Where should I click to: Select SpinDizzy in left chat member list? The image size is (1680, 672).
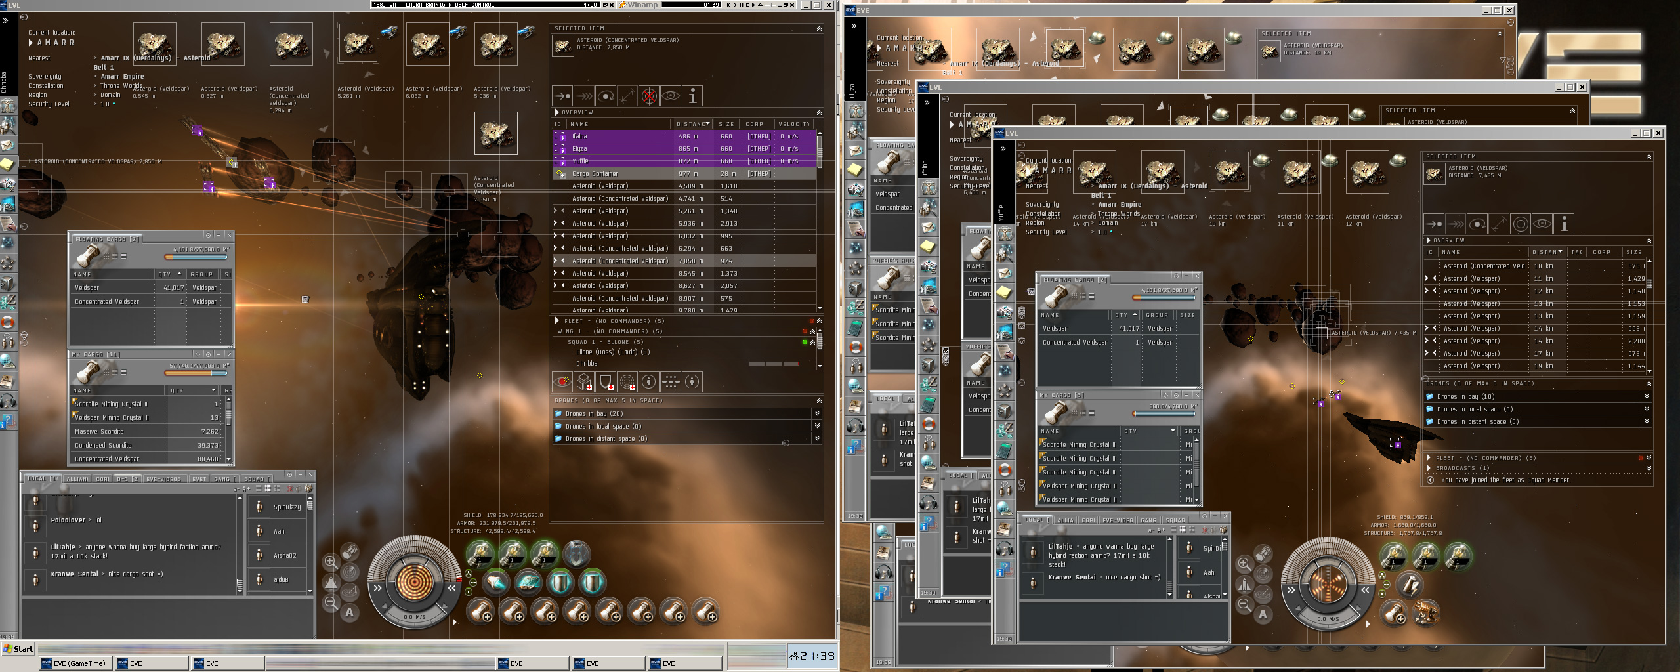click(278, 507)
